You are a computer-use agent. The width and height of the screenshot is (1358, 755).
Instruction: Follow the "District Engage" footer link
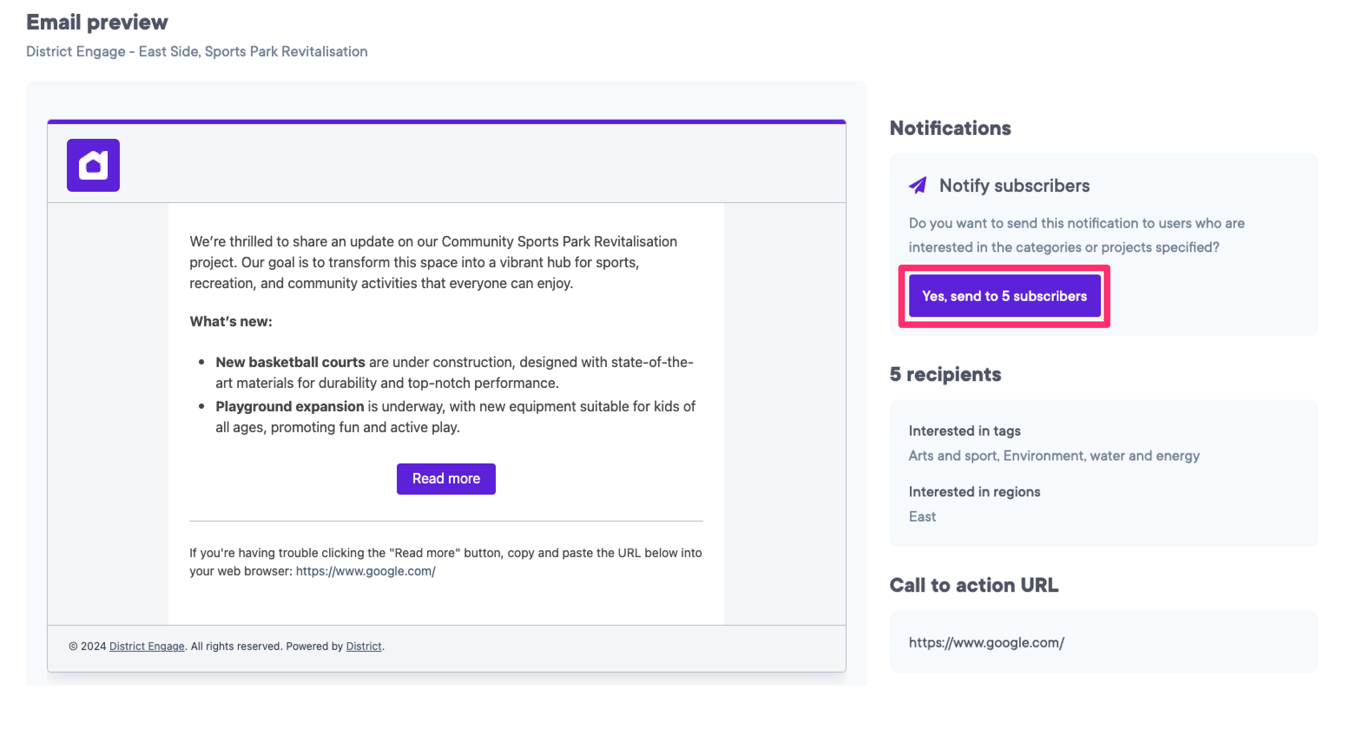[x=147, y=646]
